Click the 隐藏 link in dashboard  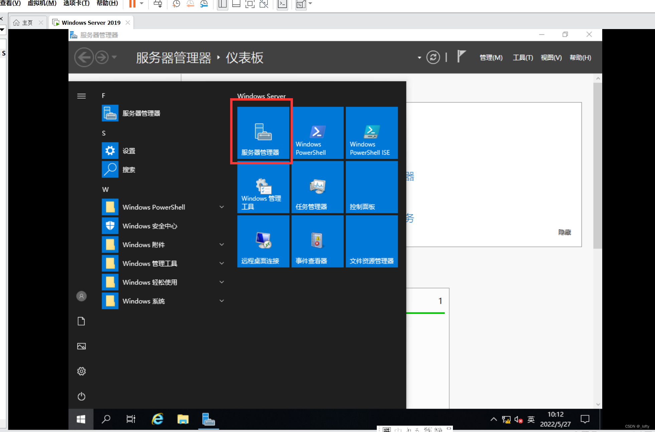coord(564,232)
